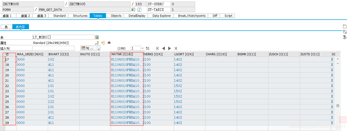Click the BWART [C(3)] column header

tap(63, 54)
